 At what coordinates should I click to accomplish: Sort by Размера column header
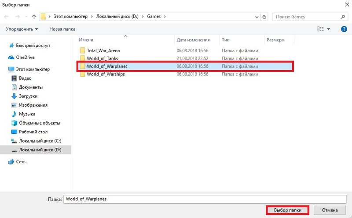click(275, 40)
